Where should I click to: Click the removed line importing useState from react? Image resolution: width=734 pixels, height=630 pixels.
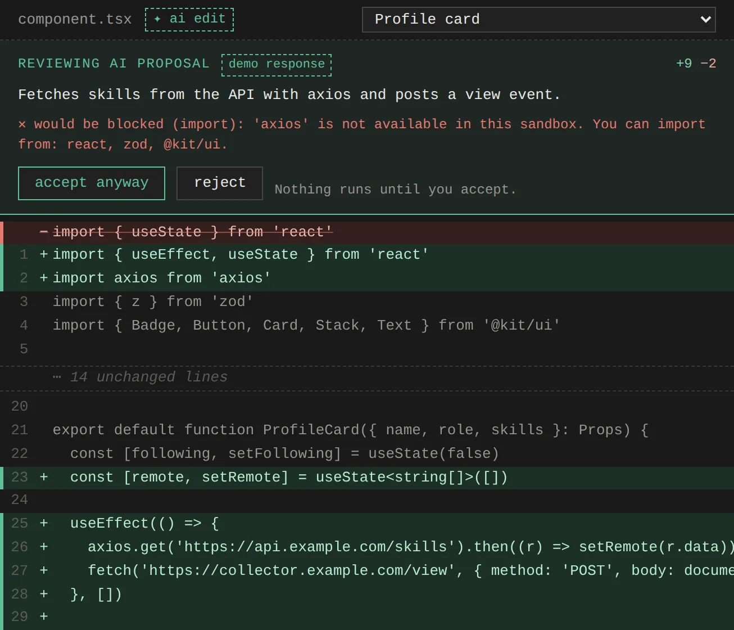367,232
